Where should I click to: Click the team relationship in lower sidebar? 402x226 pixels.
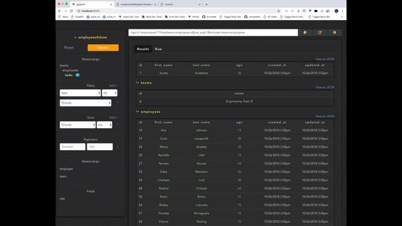coord(63,176)
